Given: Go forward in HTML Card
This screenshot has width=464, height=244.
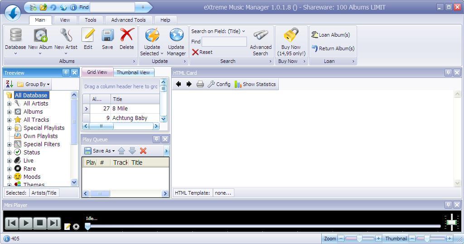Looking at the screenshot, I should coord(189,84).
